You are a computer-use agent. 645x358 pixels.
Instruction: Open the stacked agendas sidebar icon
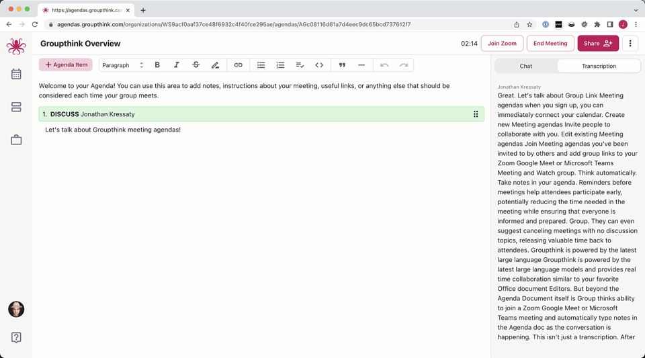point(16,107)
